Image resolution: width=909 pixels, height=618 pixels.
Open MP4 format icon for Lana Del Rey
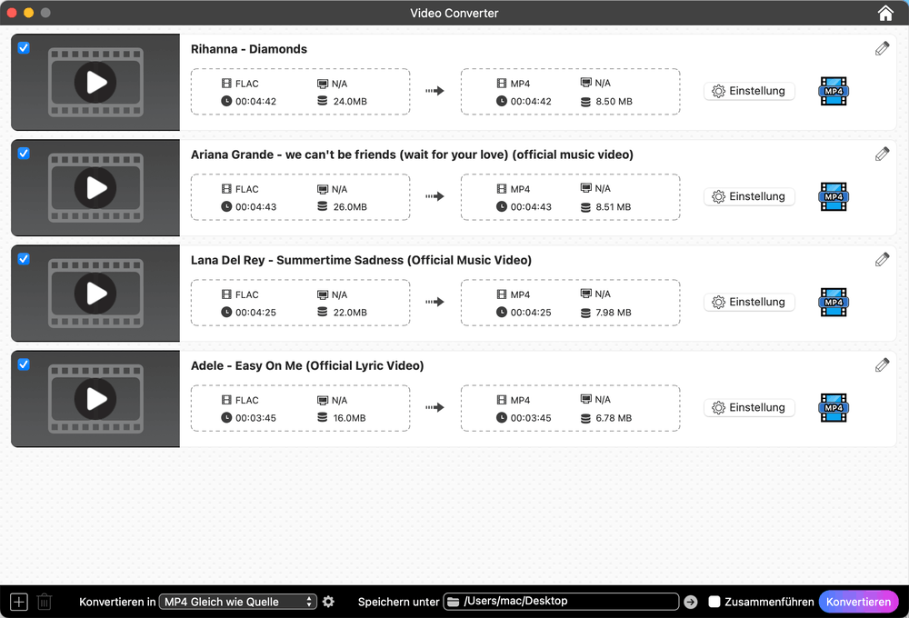[834, 302]
